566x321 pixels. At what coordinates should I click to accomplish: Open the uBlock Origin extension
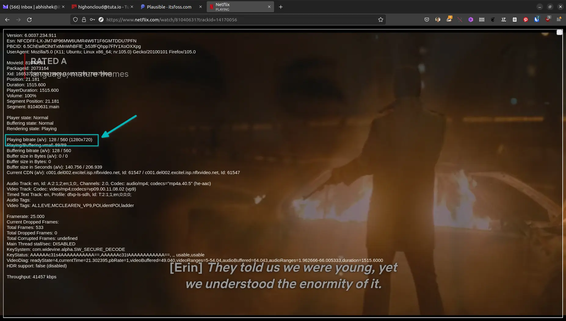(548, 19)
